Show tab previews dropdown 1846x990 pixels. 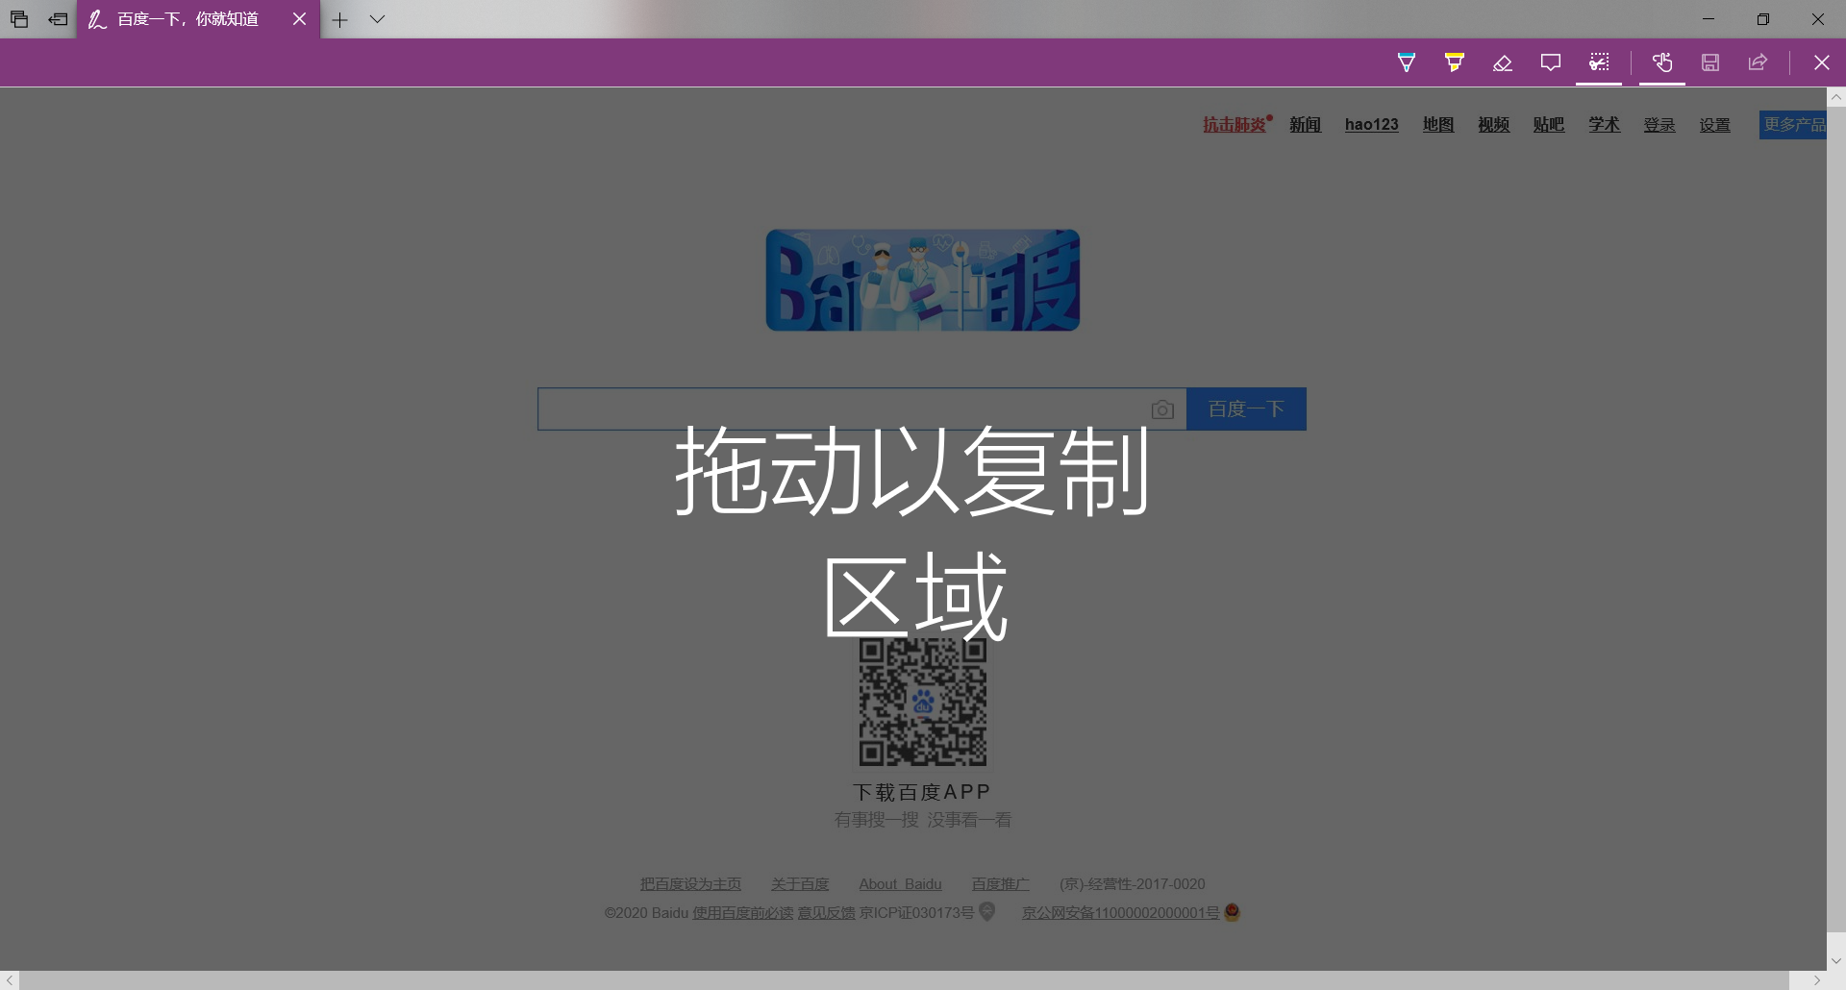click(x=377, y=19)
